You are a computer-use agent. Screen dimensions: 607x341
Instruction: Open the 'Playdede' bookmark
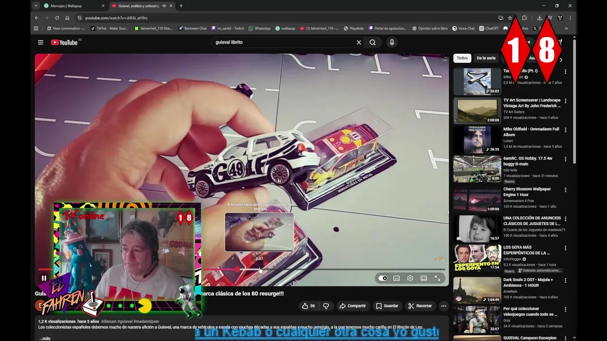pos(354,28)
